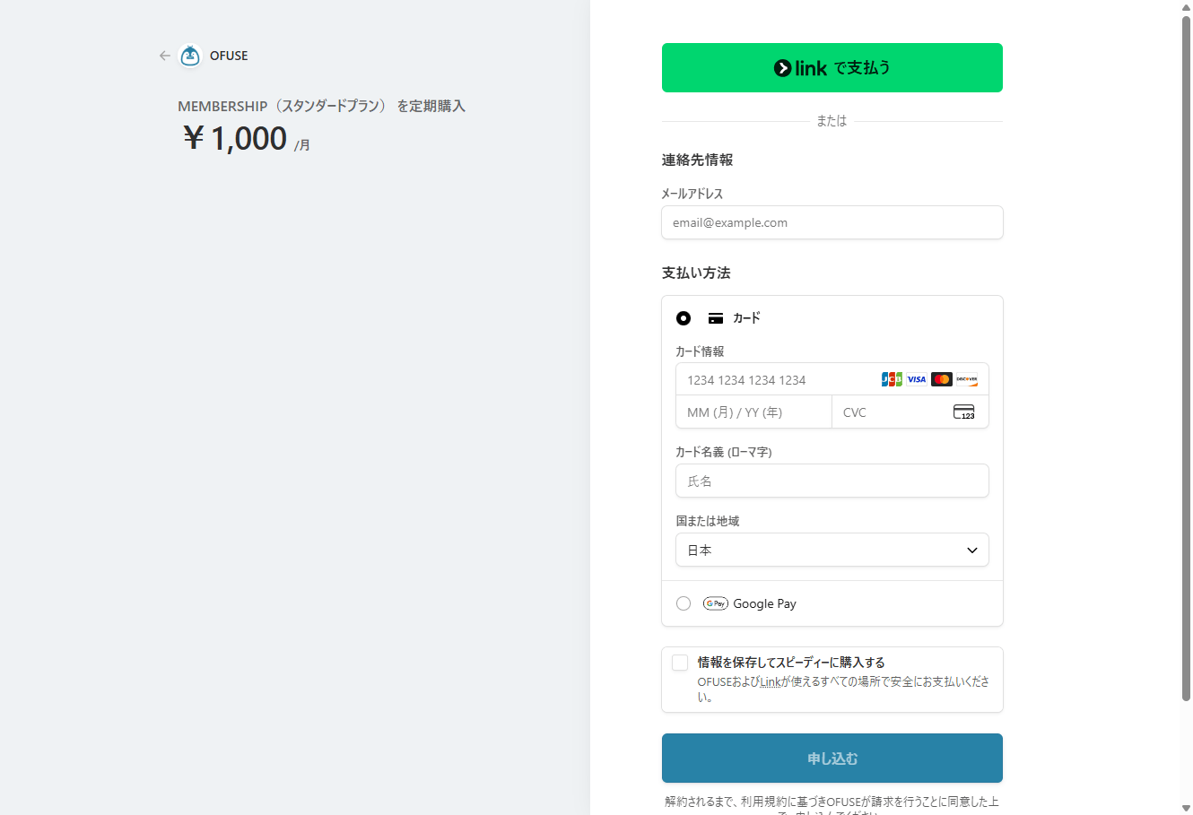1193x815 pixels.
Task: Click the page vertical scrollbar down arrow
Action: pyautogui.click(x=1186, y=808)
